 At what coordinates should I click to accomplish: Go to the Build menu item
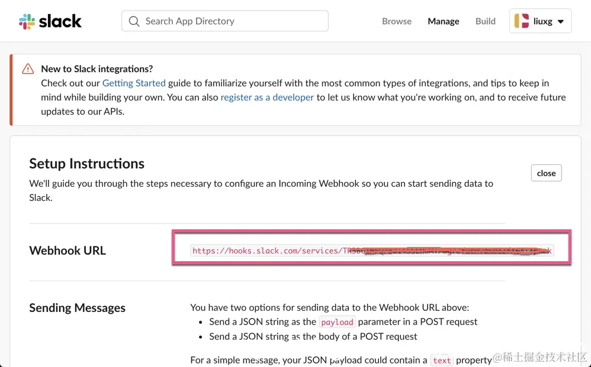point(485,21)
